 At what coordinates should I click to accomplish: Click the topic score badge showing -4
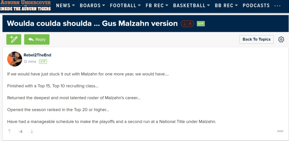coord(187,24)
